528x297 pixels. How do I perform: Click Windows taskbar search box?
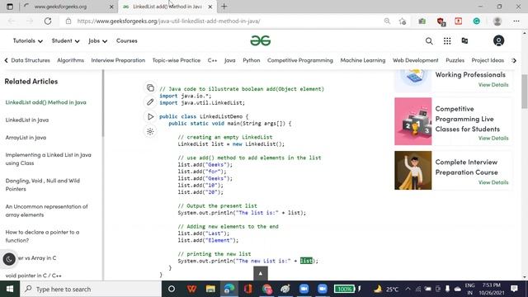[91, 289]
